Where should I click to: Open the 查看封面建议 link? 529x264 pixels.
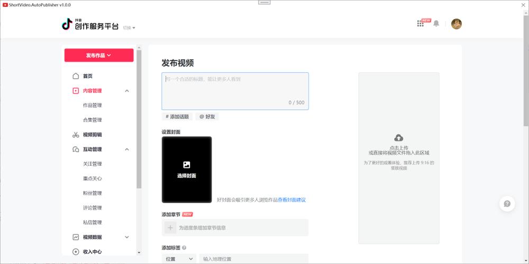[x=292, y=200]
